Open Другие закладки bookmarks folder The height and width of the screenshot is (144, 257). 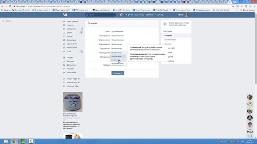(247, 10)
